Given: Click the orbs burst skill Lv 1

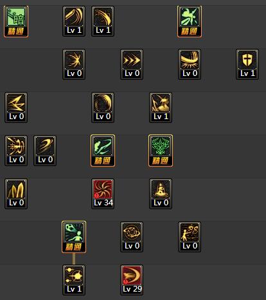Looking at the screenshot, I should (x=74, y=280).
